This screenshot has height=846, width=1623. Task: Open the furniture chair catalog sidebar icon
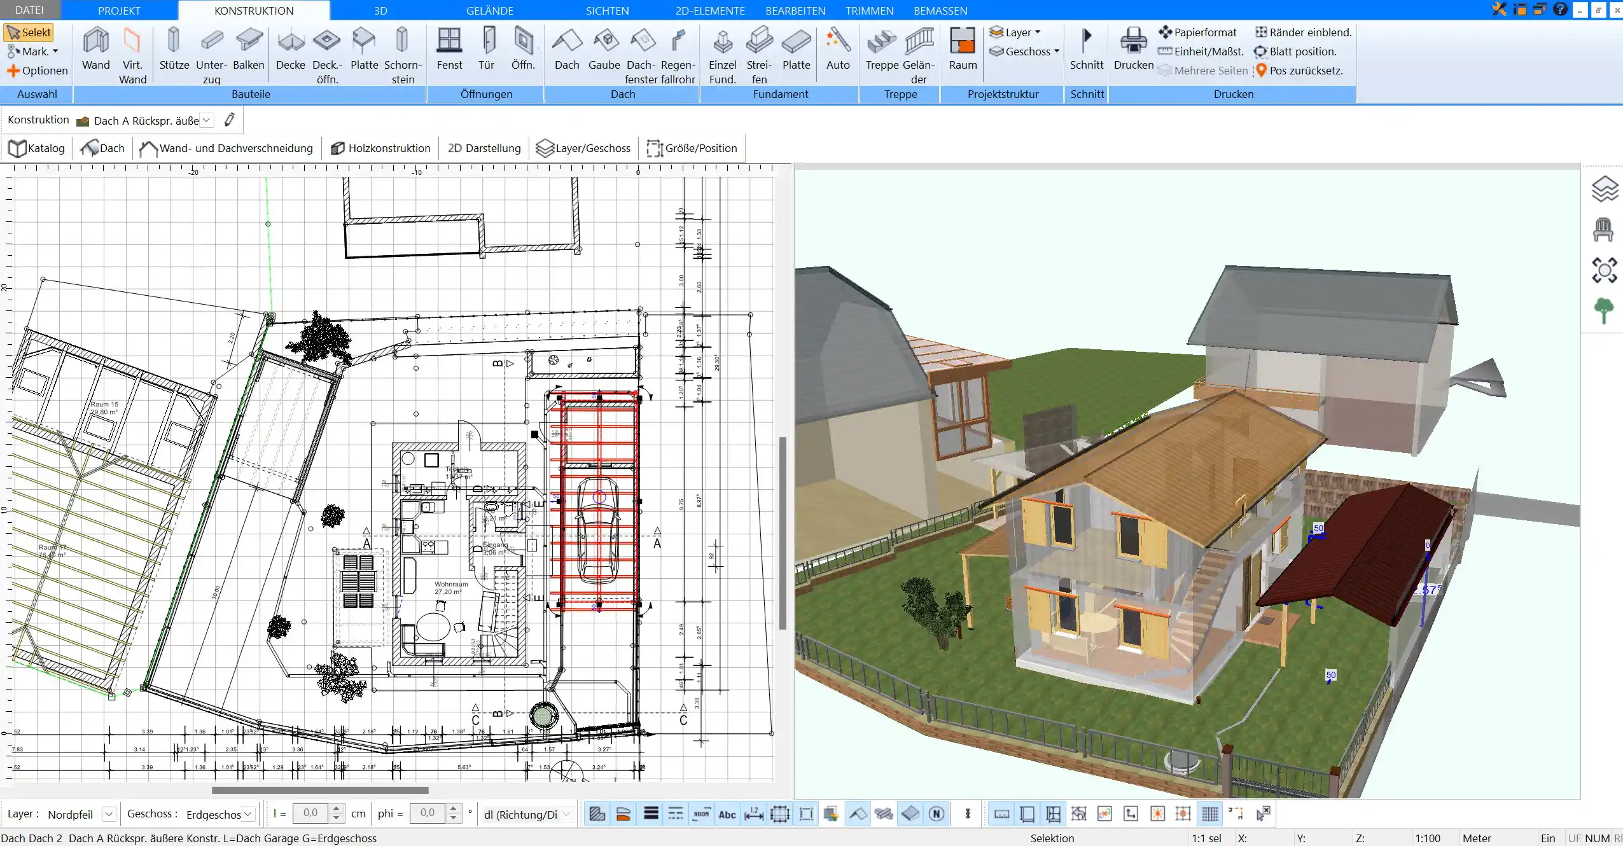(1603, 230)
